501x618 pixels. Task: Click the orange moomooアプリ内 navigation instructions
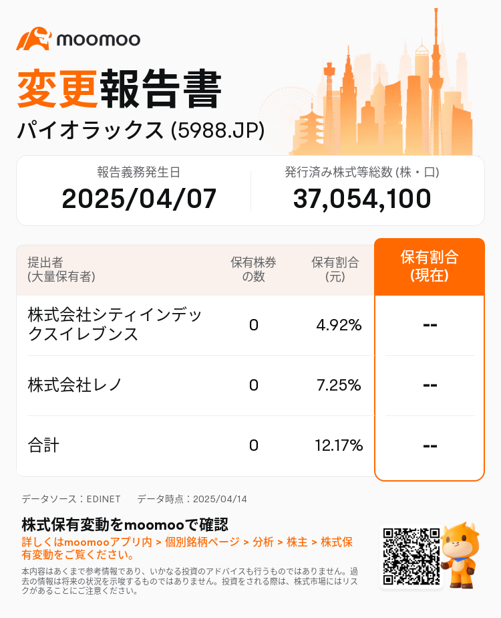point(187,548)
